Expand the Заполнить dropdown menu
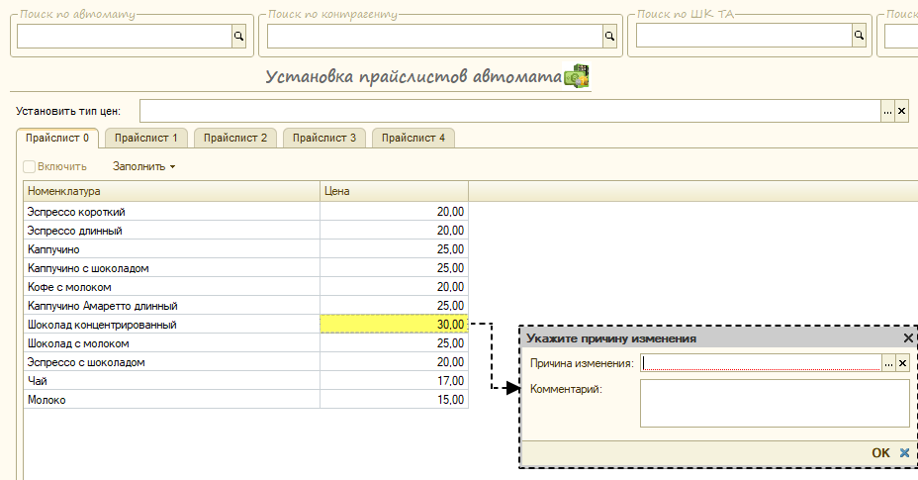 144,166
